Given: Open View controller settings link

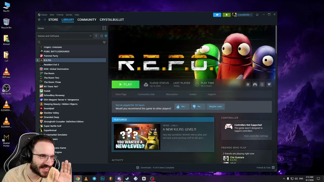Looking at the screenshot, I should (256, 136).
